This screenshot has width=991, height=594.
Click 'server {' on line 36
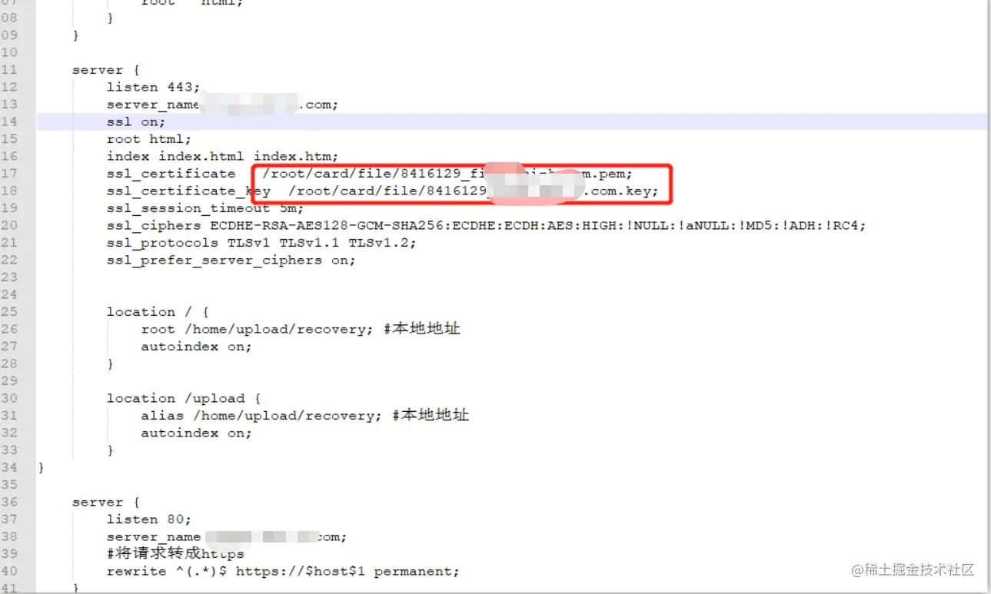(x=107, y=502)
